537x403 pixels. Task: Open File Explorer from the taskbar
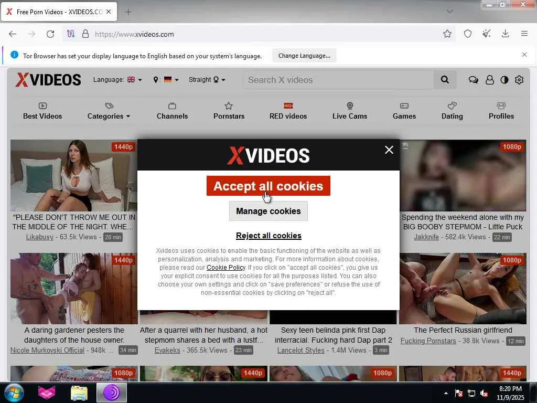(79, 393)
